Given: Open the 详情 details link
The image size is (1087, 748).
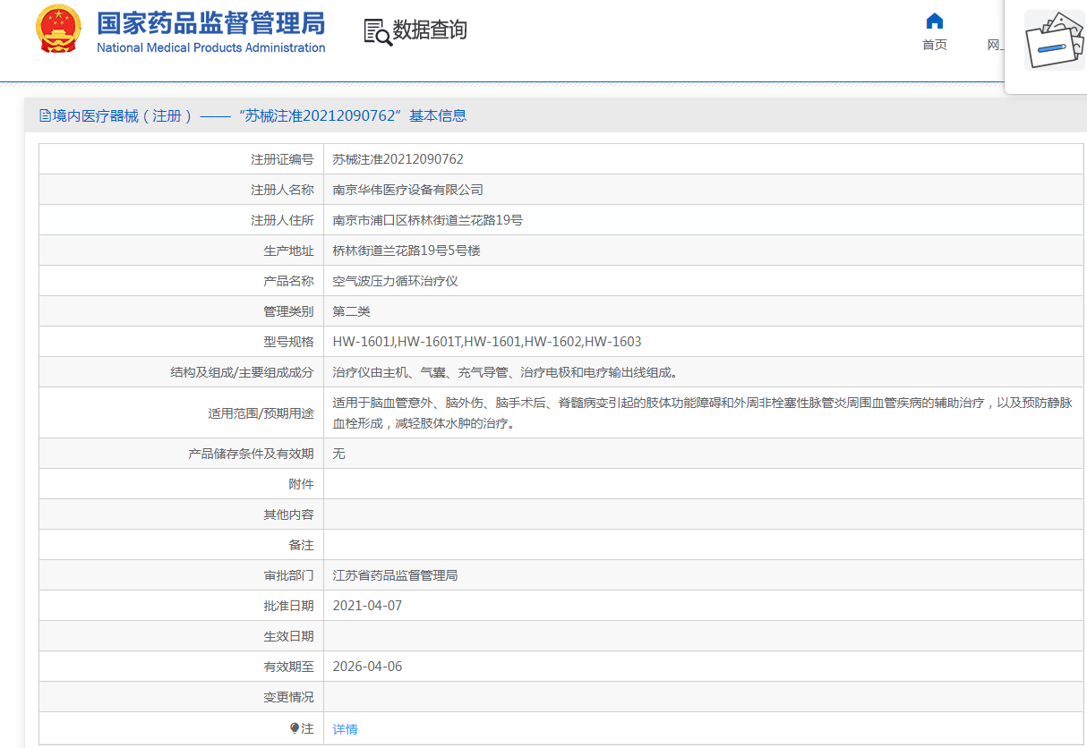Looking at the screenshot, I should (344, 729).
